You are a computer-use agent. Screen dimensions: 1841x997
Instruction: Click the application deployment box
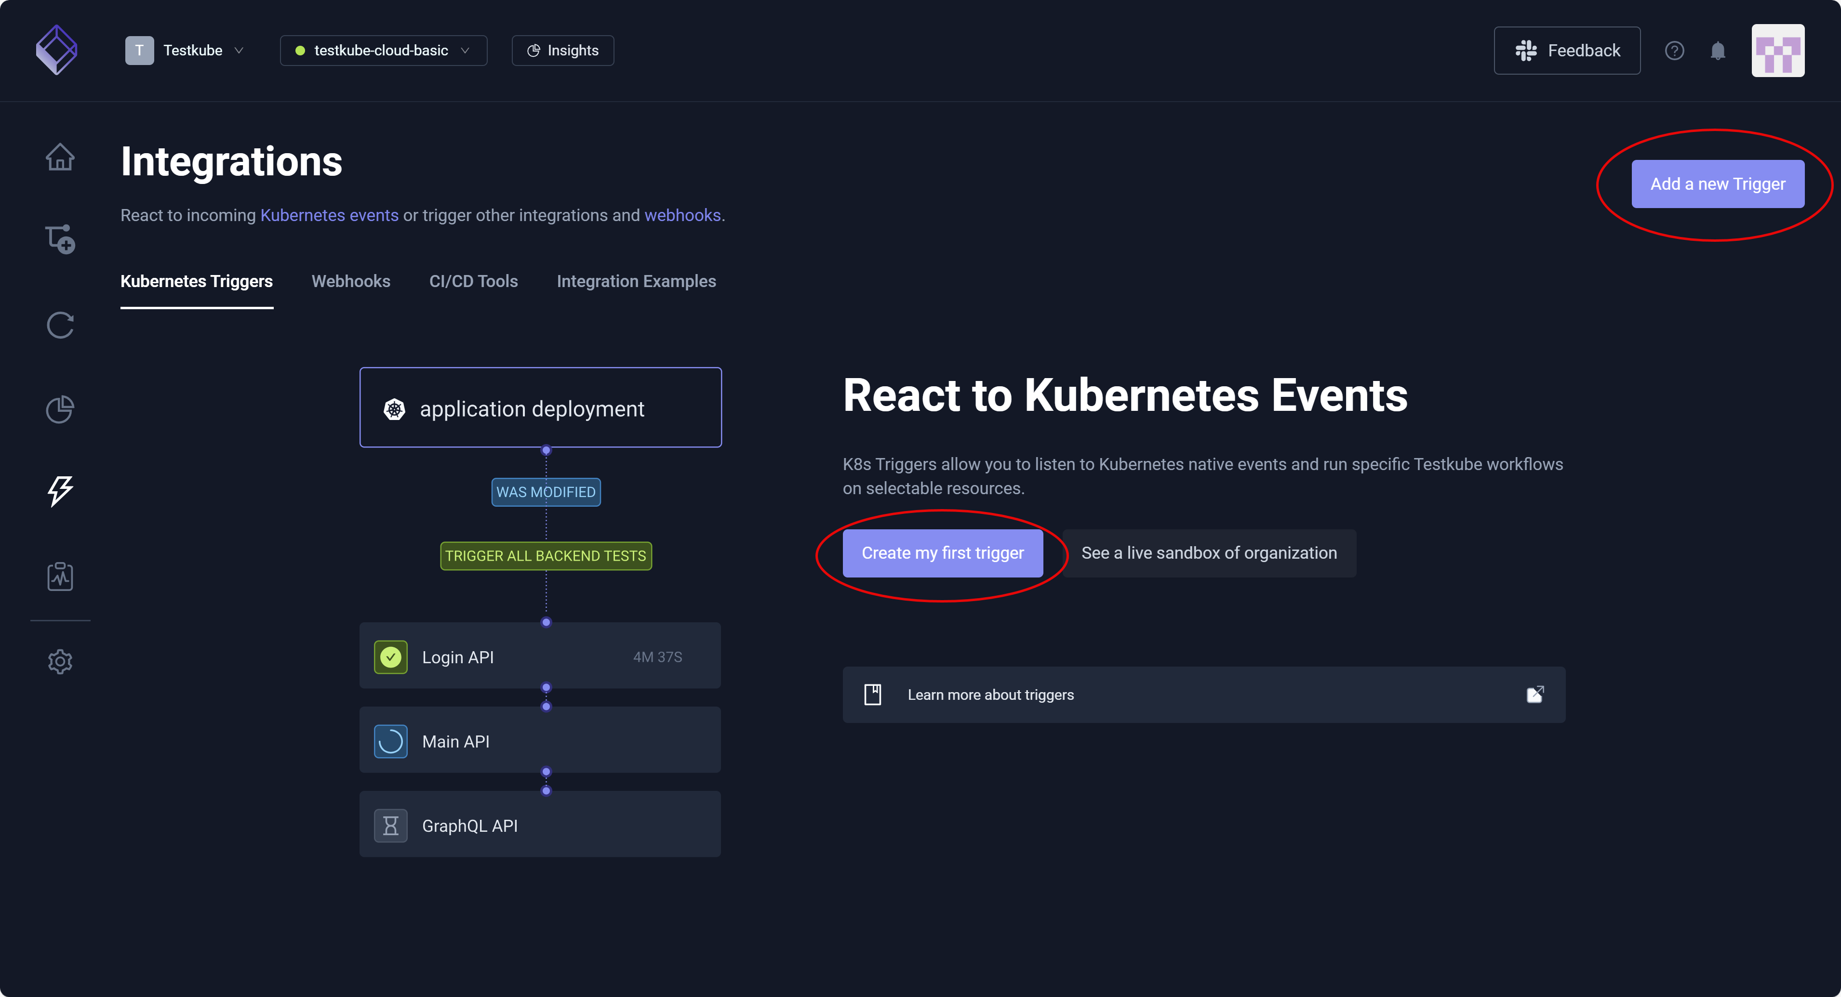coord(540,407)
